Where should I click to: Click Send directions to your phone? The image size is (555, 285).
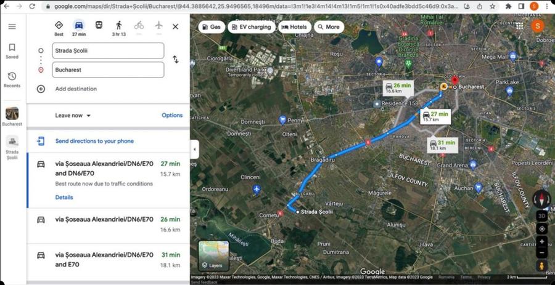pyautogui.click(x=94, y=141)
